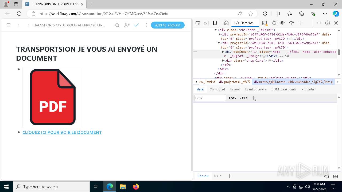Add new style rule plus button
Screen dimensions: 342x192
(x=254, y=98)
